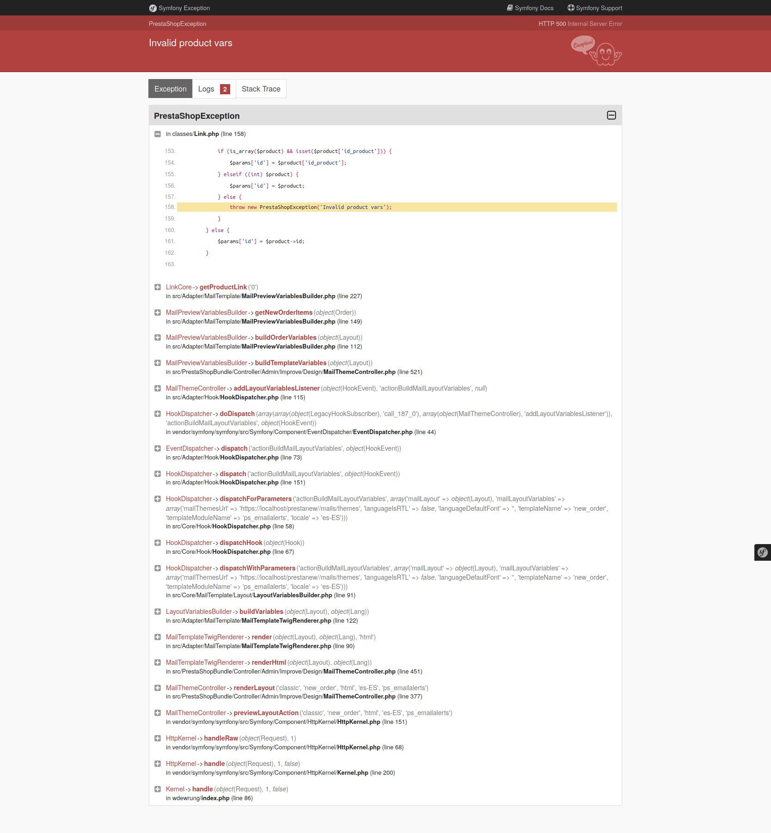
Task: Click the MailThemeController.php line 521 path
Action: pos(294,372)
